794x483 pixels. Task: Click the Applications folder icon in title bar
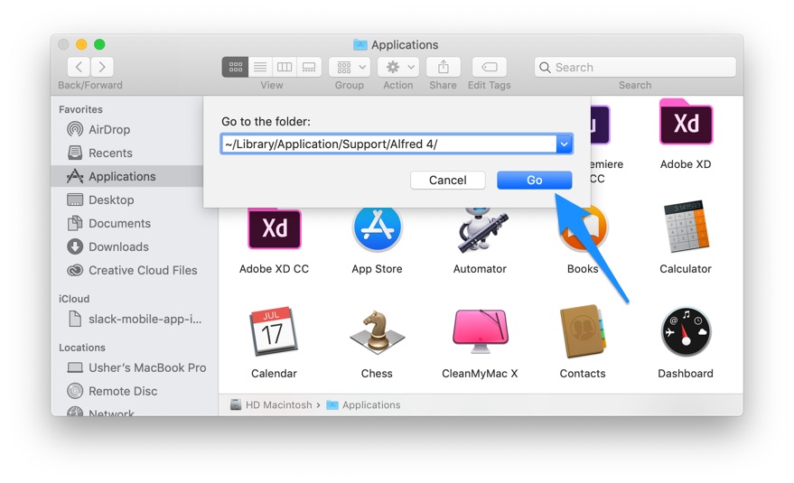coord(360,44)
